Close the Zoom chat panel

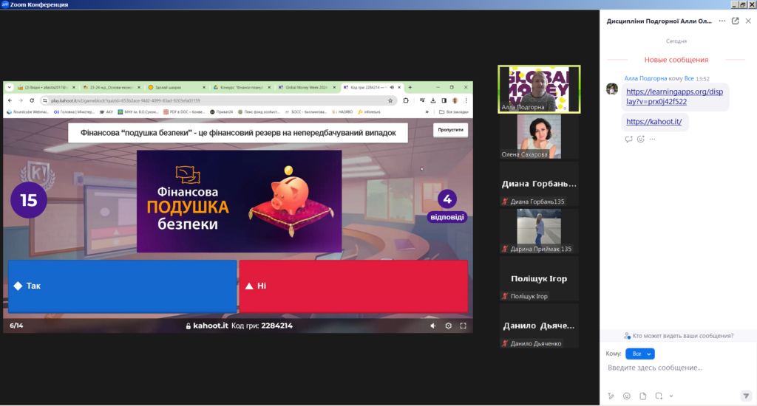click(x=748, y=21)
